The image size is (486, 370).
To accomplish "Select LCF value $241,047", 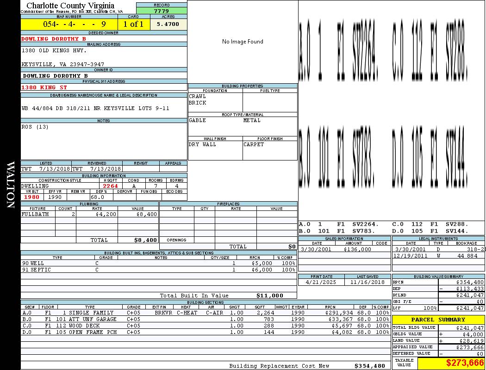I will tap(470, 308).
